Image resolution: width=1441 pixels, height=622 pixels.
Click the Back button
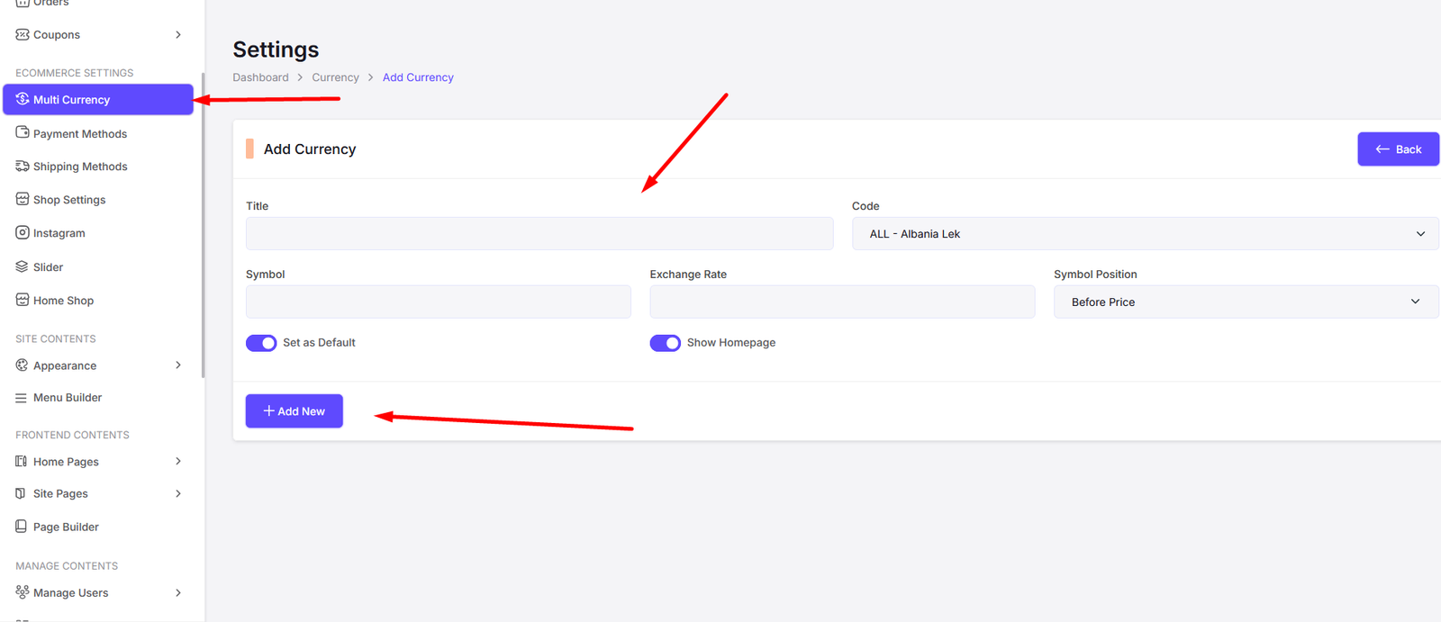(x=1398, y=149)
